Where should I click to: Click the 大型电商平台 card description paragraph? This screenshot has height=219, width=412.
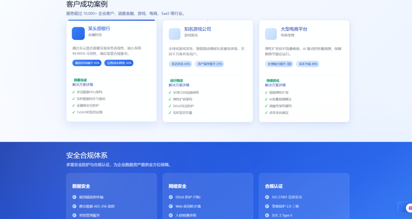(x=303, y=52)
